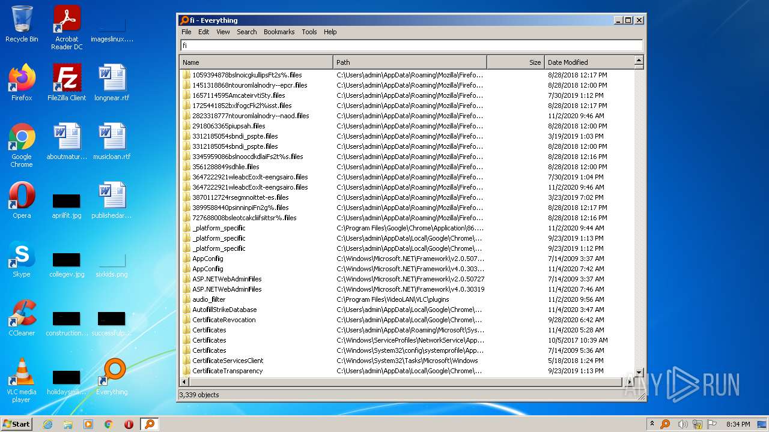Select the imageslinux desktop file
Image resolution: width=769 pixels, height=432 pixels.
(112, 28)
